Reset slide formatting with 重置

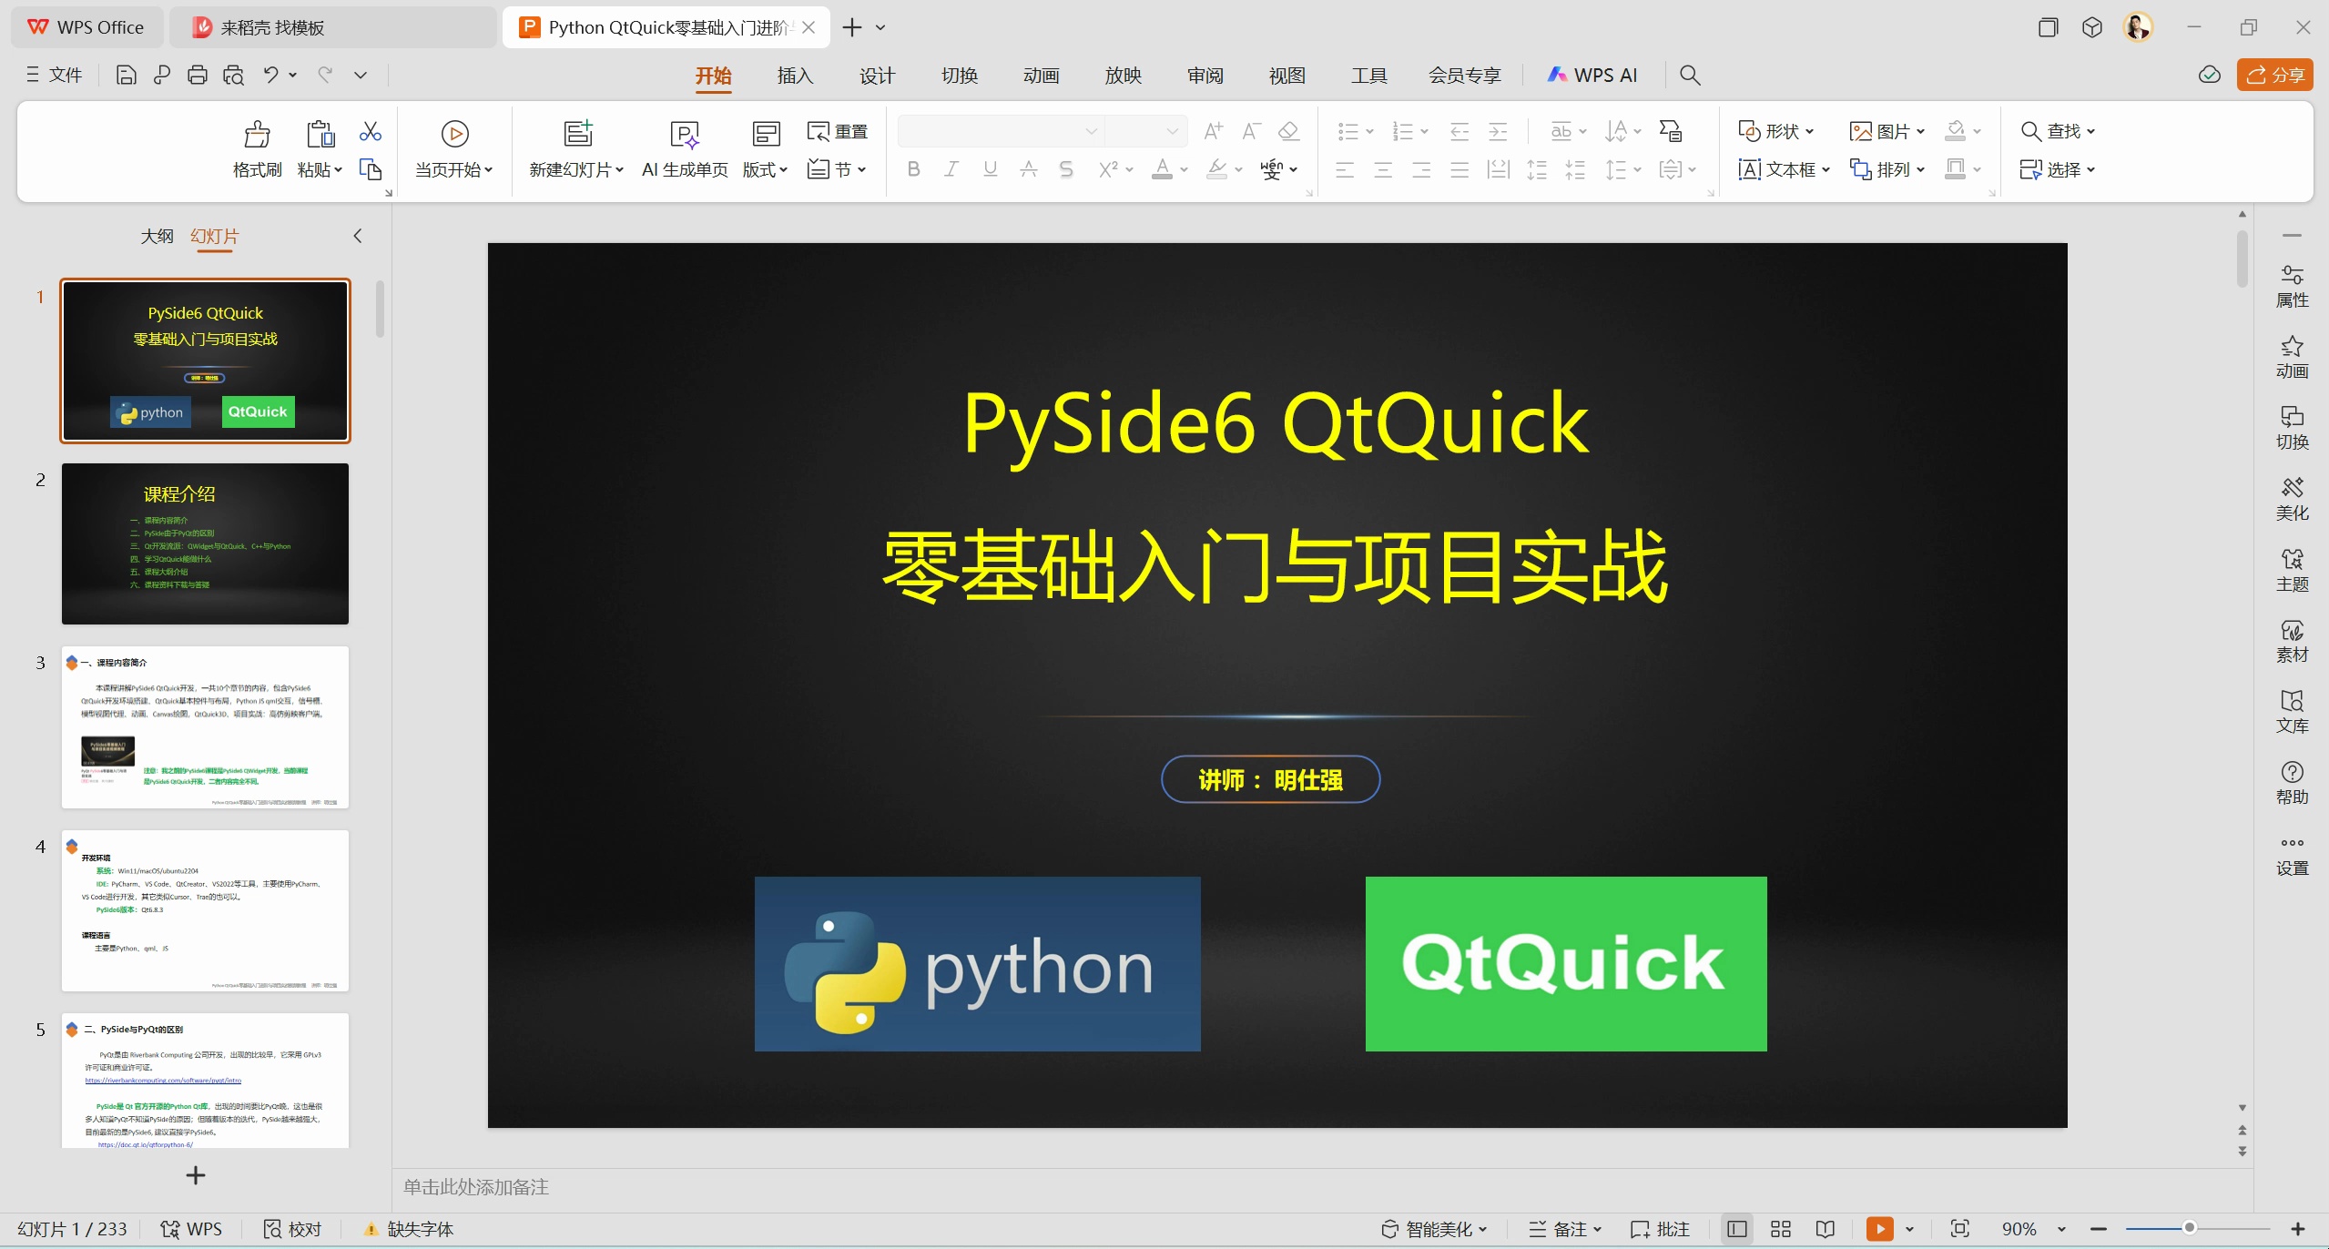tap(836, 131)
